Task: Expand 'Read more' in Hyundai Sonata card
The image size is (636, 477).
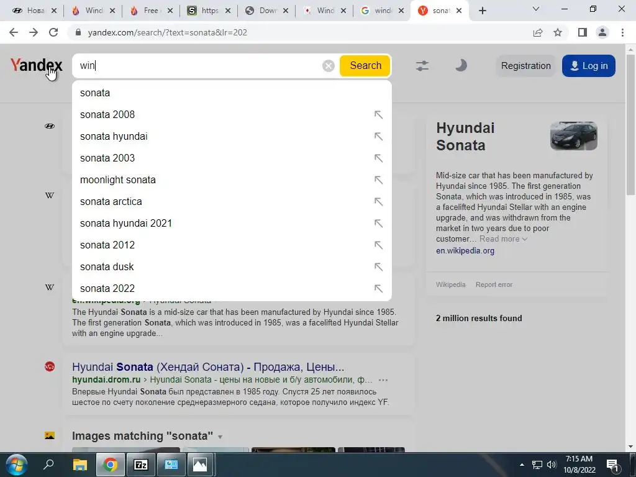Action: (503, 239)
